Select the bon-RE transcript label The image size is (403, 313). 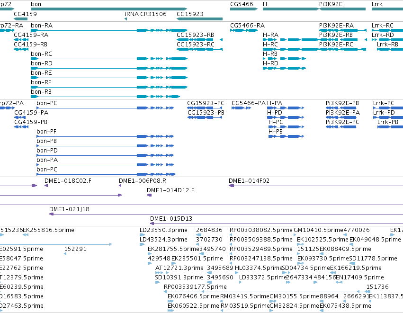coord(41,73)
